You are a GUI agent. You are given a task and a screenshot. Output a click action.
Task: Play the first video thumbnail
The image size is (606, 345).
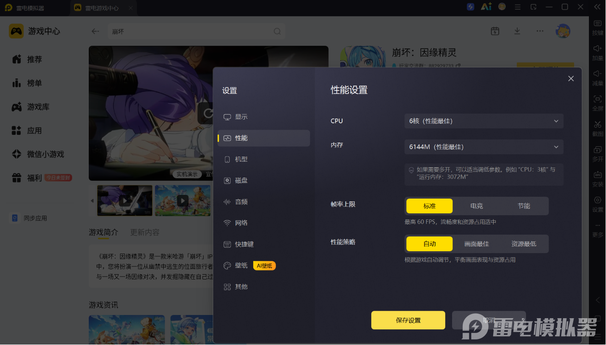point(125,201)
